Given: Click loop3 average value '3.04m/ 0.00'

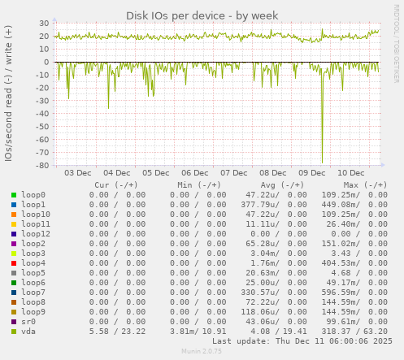Looking at the screenshot, I should [x=279, y=254].
